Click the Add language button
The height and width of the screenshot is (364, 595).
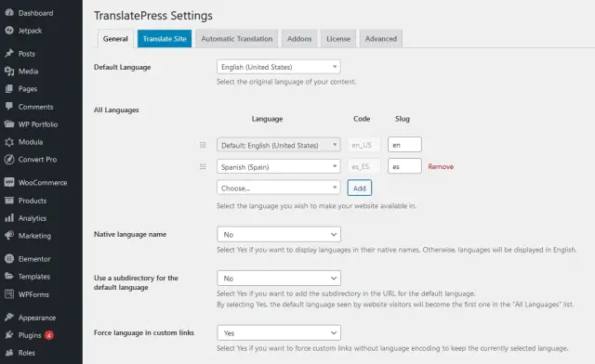[x=360, y=188]
